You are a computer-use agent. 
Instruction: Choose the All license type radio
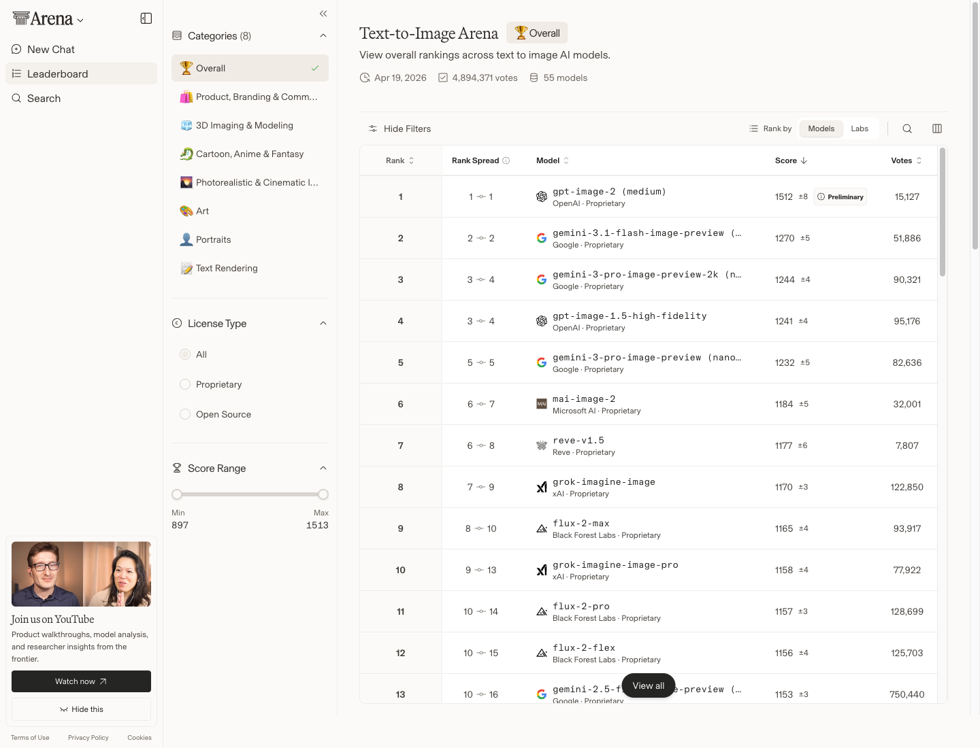point(185,354)
